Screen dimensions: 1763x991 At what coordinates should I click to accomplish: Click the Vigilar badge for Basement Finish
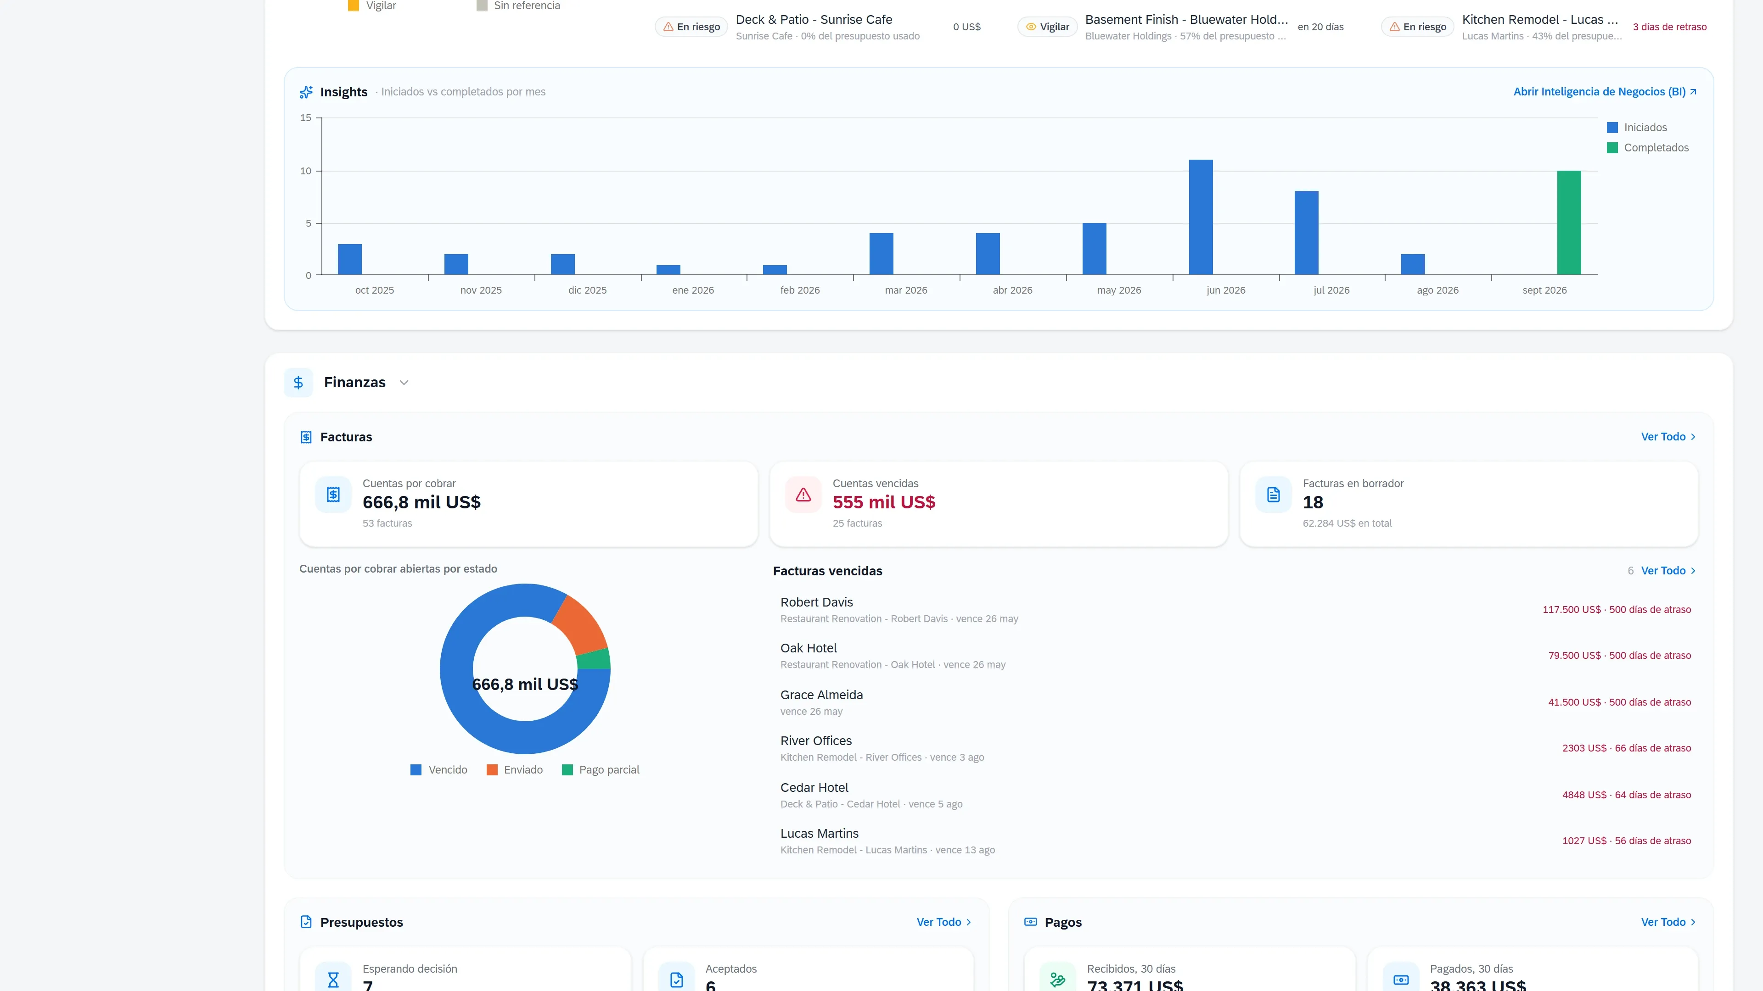point(1047,27)
